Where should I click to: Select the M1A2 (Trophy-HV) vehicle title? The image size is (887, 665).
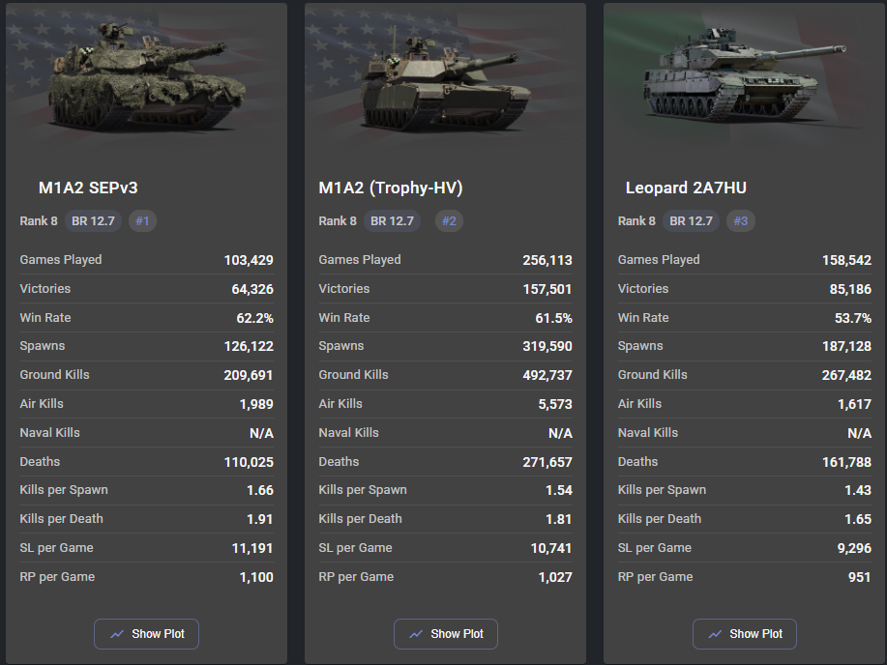click(391, 188)
